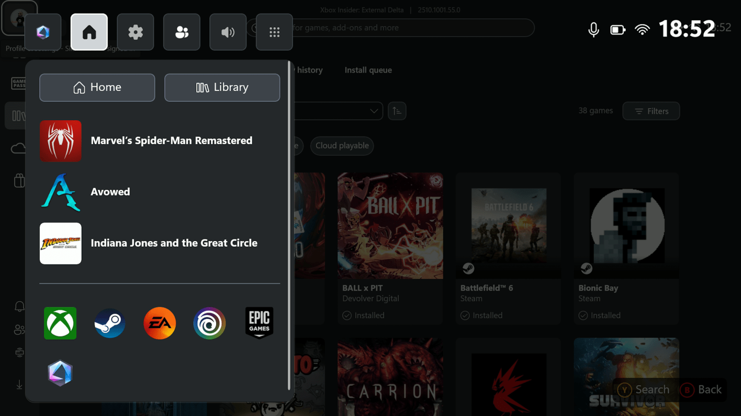This screenshot has height=416, width=741.
Task: Open the Filters button
Action: tap(651, 111)
